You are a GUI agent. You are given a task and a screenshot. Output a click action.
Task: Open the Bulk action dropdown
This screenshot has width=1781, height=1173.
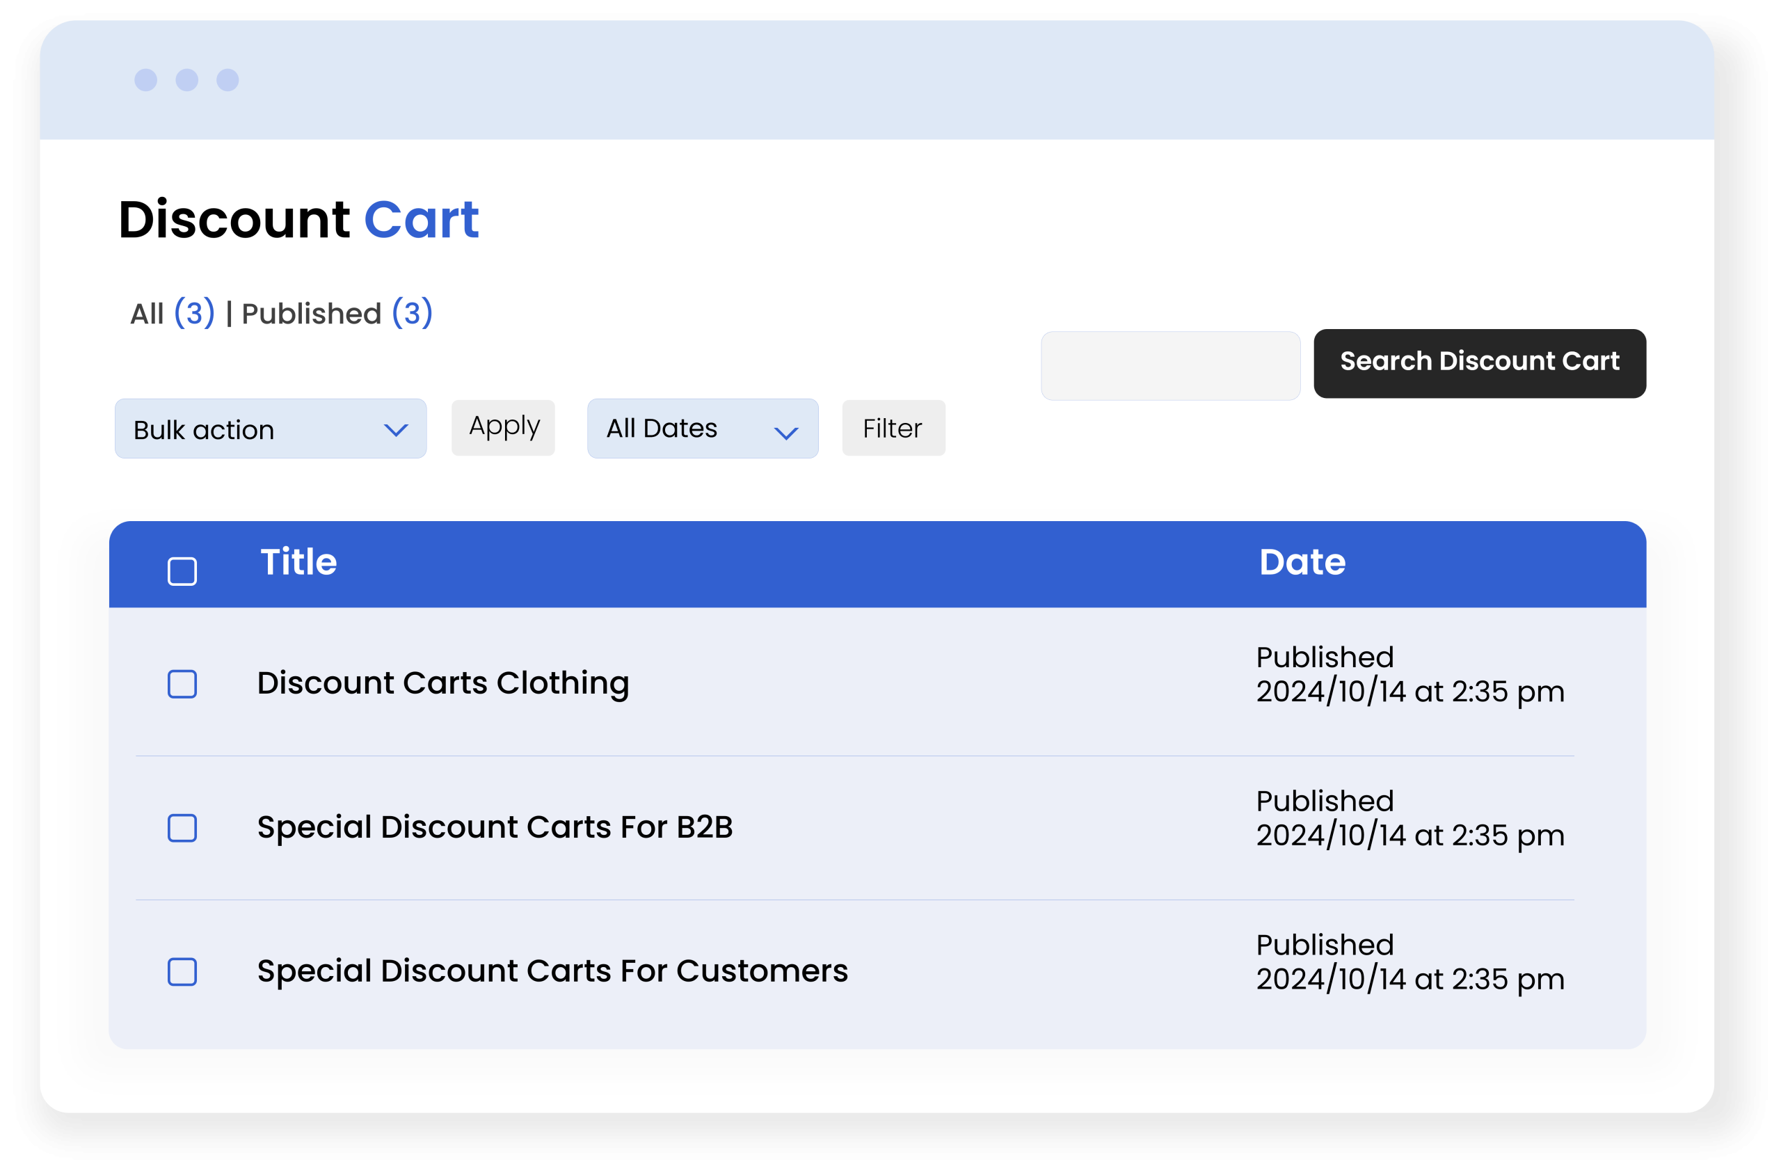point(270,429)
